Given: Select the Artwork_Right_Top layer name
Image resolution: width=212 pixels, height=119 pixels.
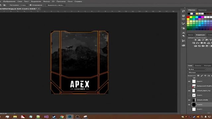Looking at the screenshot, I should coord(204,91).
